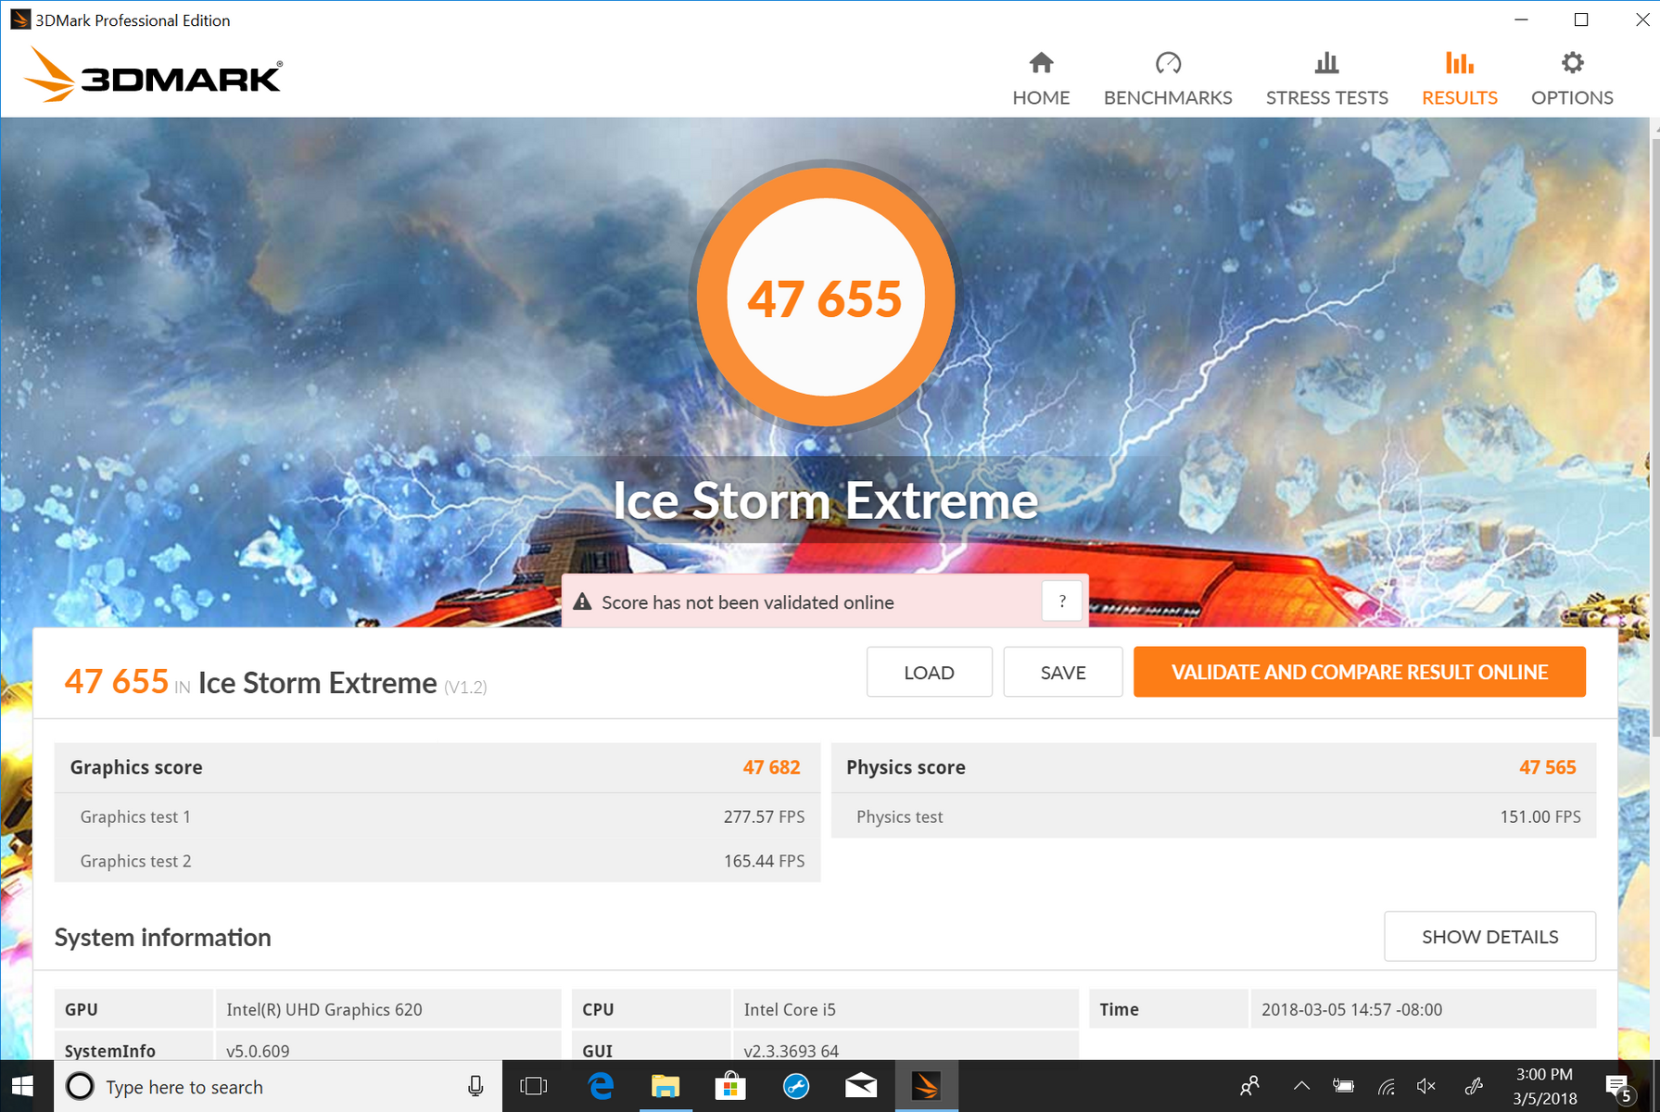
Task: Click the 277.57 FPS value
Action: tap(764, 816)
